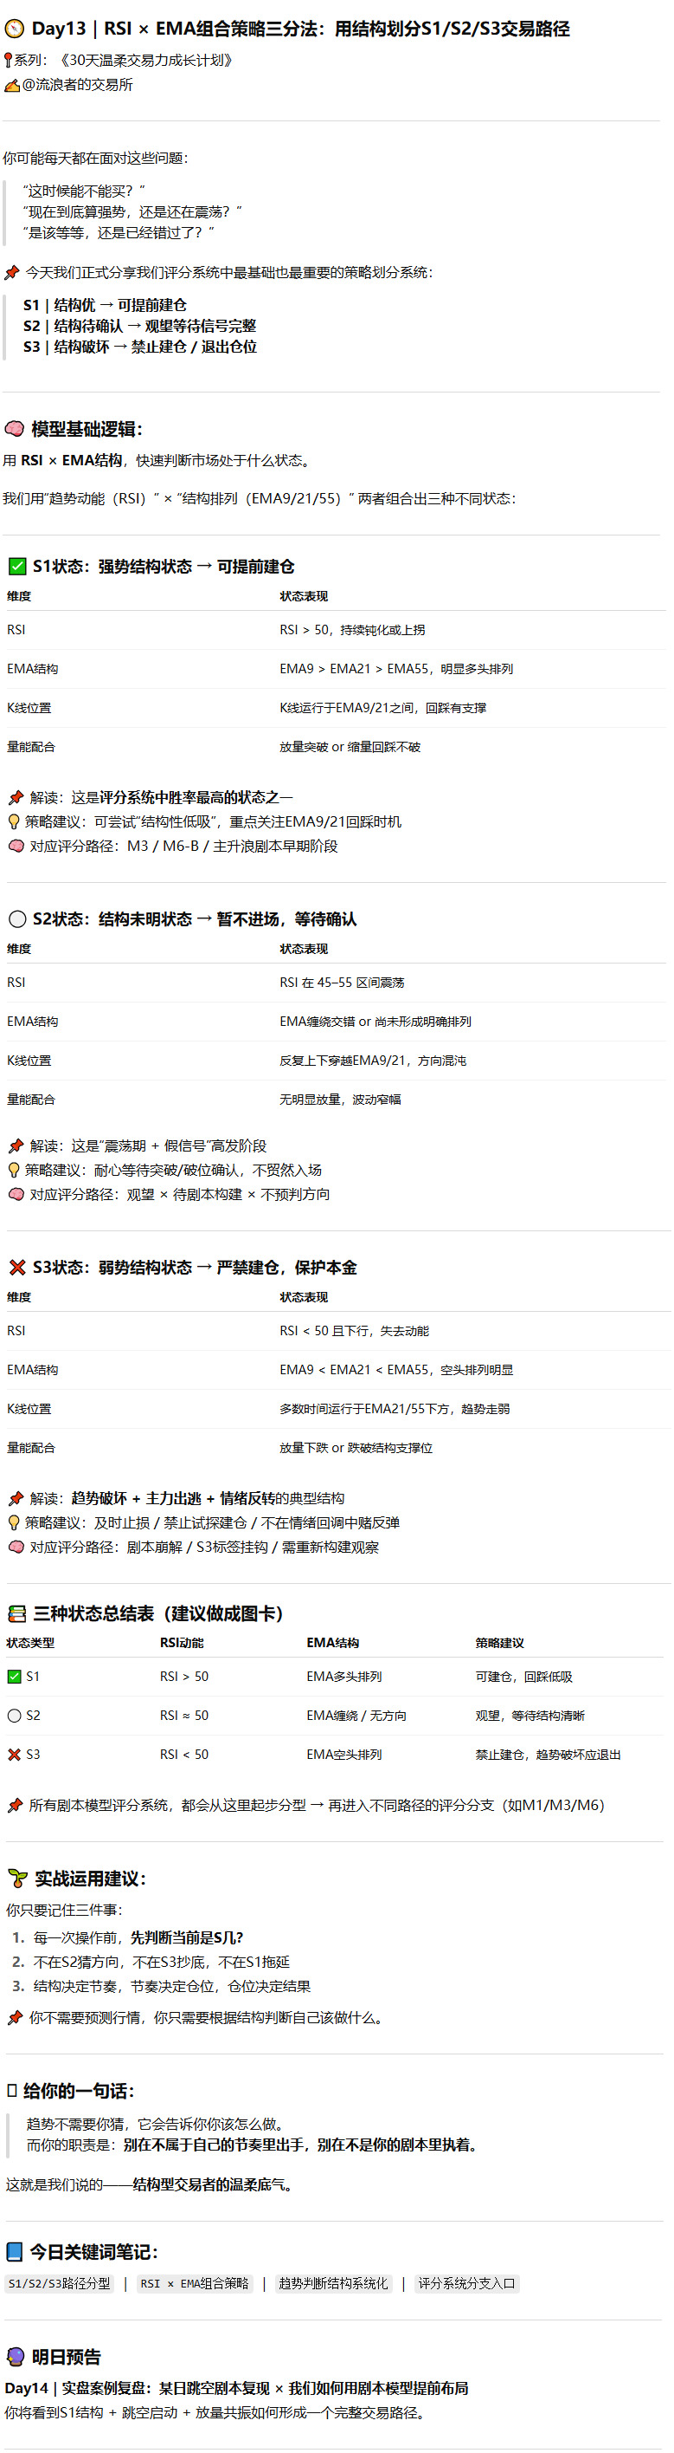Click the writing-hand emoji before @流浪者的交易所

click(x=11, y=86)
